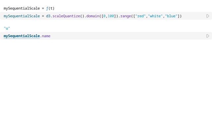Click the "white" string in range
Screen dimensions: 212x133
[155, 16]
